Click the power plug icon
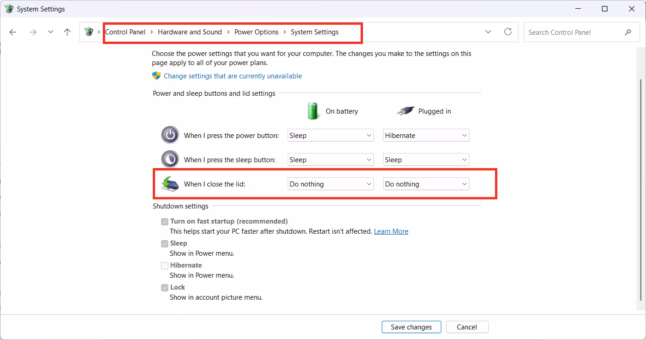This screenshot has height=340, width=646. 405,111
